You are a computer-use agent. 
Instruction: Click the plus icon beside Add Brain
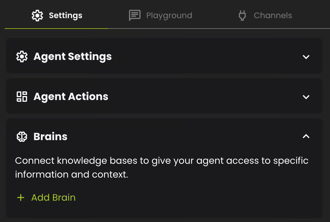[x=21, y=197]
